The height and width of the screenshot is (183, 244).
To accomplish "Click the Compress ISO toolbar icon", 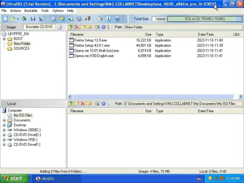I will 62,19.
